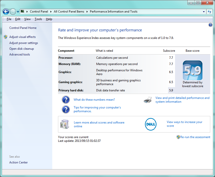Image resolution: width=215 pixels, height=177 pixels.
Task: Go to Action Center link
Action: click(18, 162)
